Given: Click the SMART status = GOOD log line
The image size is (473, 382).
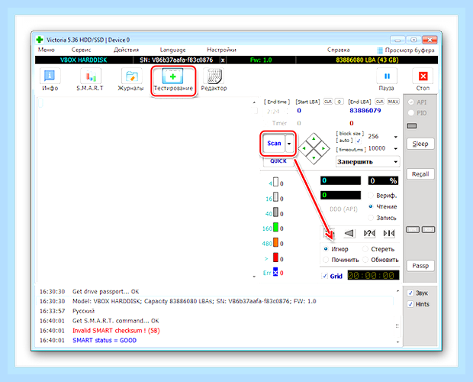Looking at the screenshot, I should pyautogui.click(x=105, y=340).
